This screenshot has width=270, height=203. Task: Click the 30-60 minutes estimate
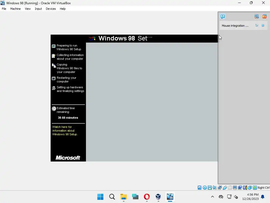tap(68, 118)
